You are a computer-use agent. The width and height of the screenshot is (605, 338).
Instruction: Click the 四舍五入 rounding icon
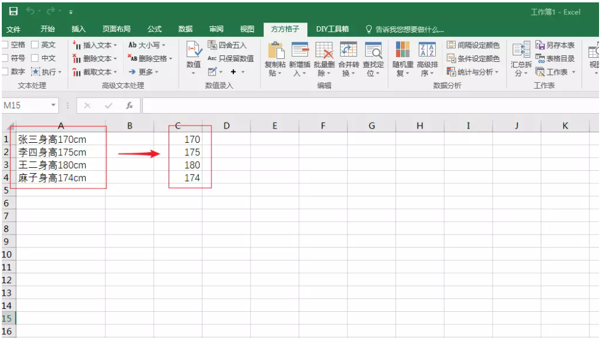pos(212,45)
